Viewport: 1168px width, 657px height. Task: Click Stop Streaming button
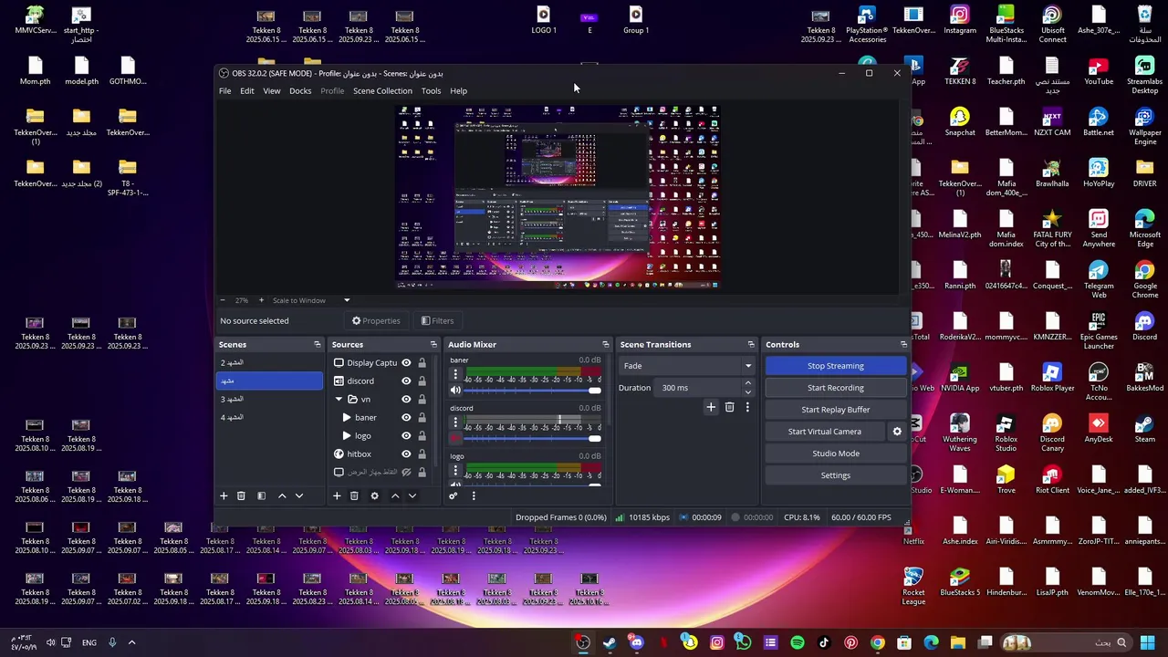click(x=836, y=366)
